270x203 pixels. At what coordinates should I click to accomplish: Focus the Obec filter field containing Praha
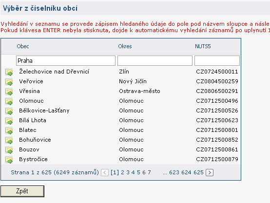tap(66, 60)
